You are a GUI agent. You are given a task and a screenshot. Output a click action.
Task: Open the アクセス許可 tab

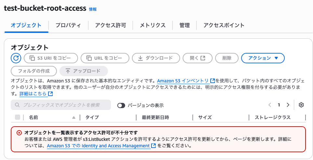tap(111, 25)
